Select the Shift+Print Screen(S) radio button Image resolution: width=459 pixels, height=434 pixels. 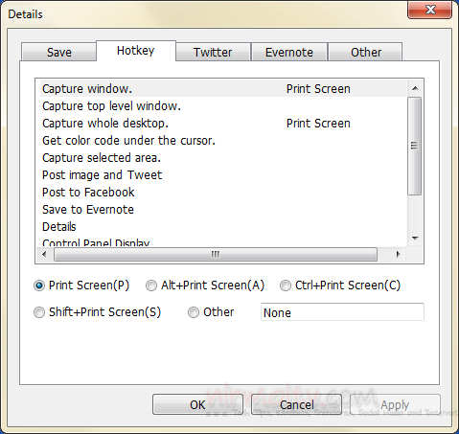point(39,312)
